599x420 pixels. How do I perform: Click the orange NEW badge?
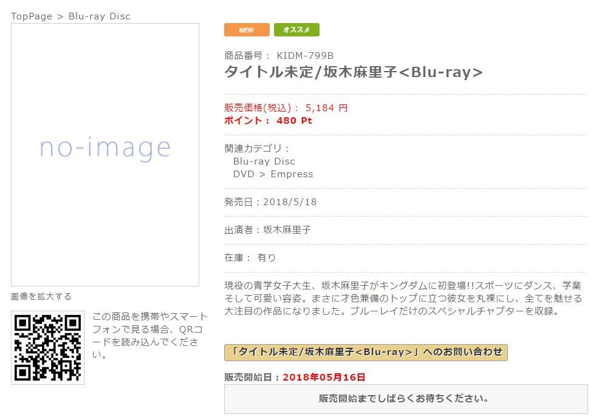[x=247, y=30]
